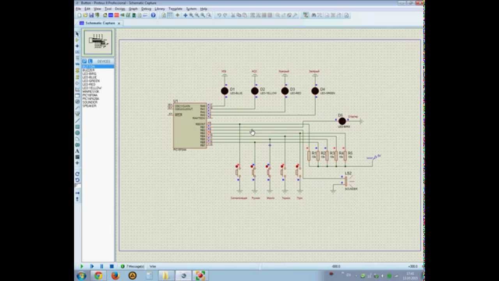
Task: Click the Zoom In magnifier icon
Action: 191,15
